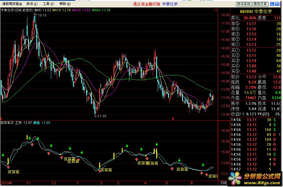Image resolution: width=283 pixels, height=187 pixels.
Task: Select the MA60: 13.36 indicator label
Action: 101,10
